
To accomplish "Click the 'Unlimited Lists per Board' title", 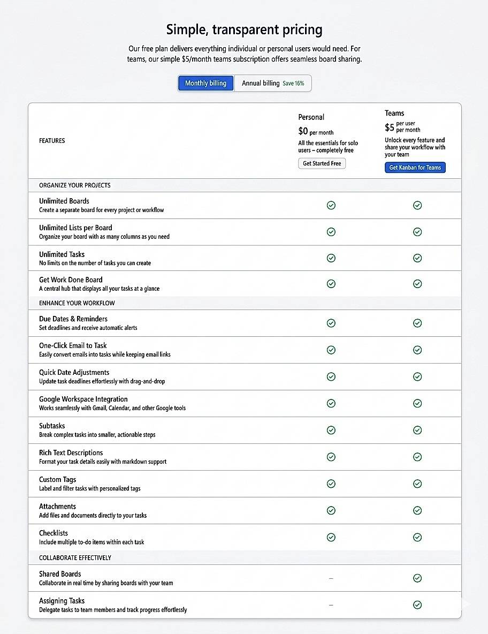I will 75,228.
